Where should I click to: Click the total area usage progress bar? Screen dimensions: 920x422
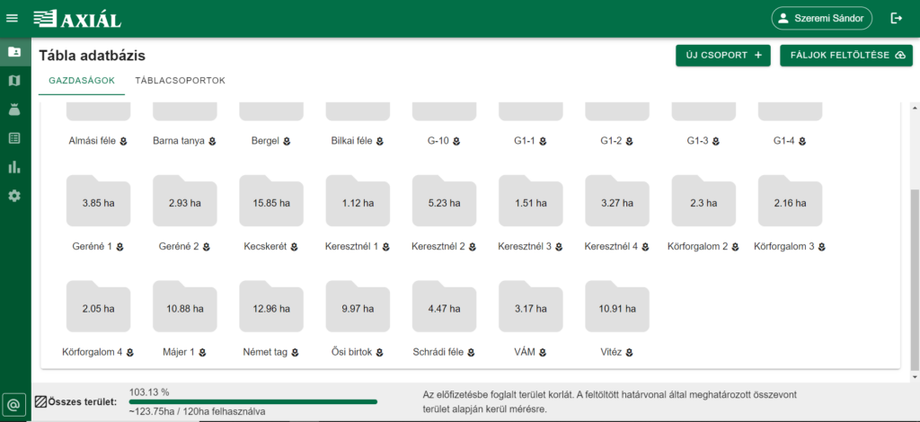pyautogui.click(x=253, y=402)
